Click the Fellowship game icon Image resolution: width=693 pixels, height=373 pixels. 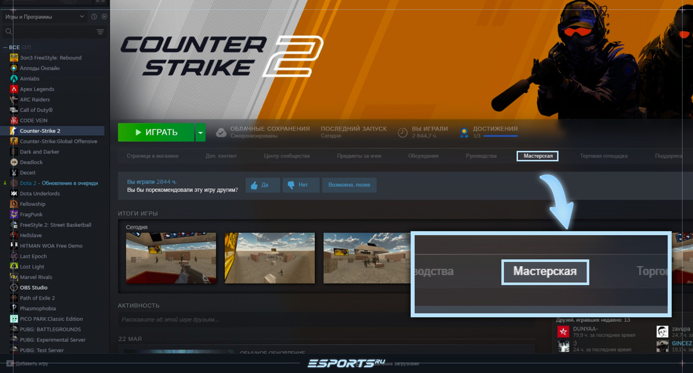(x=14, y=204)
